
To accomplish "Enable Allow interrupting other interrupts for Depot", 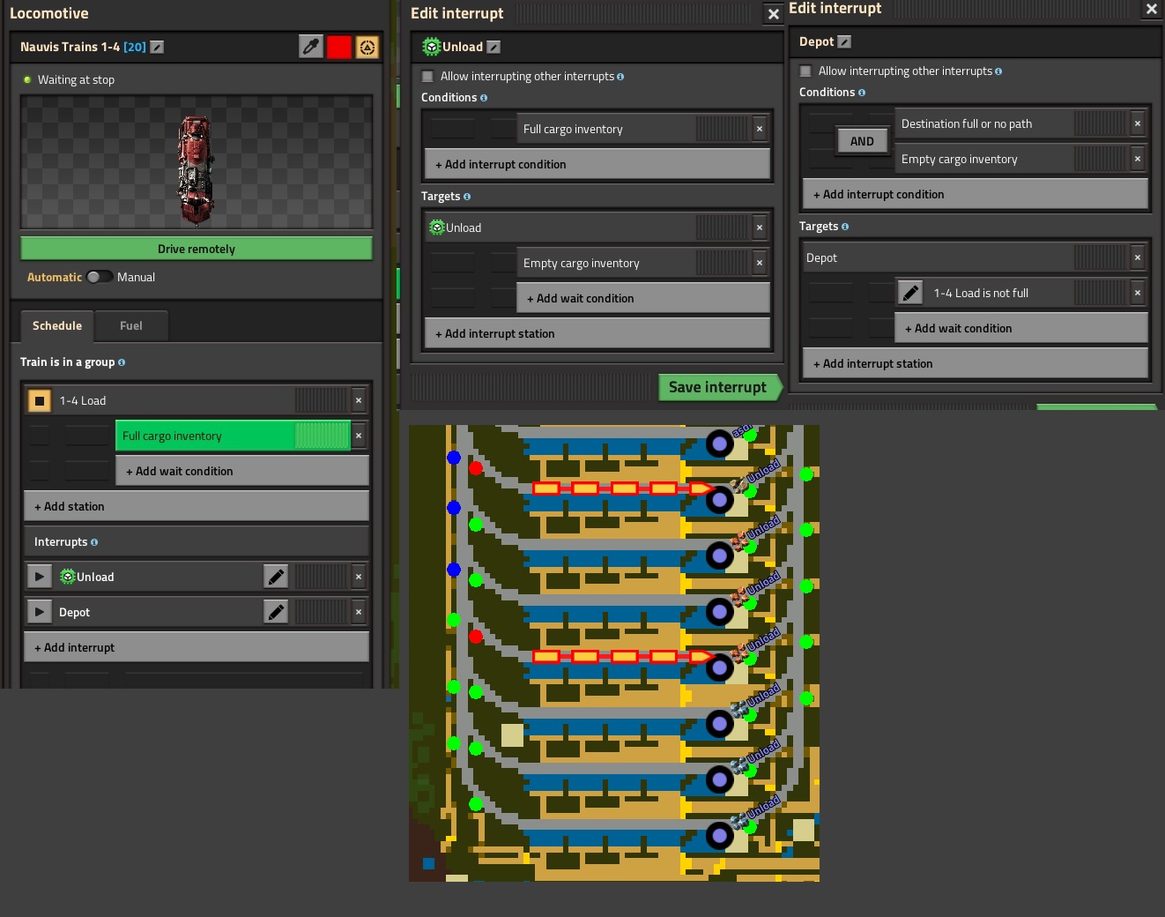I will tap(805, 71).
